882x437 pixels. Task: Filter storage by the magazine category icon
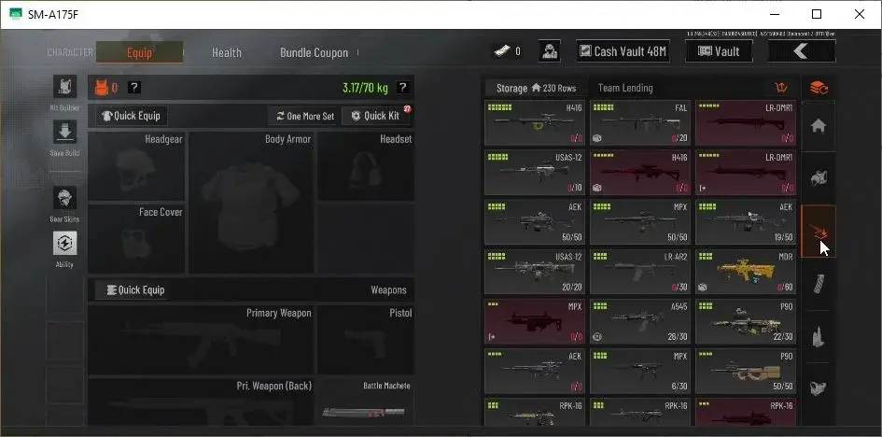[819, 283]
